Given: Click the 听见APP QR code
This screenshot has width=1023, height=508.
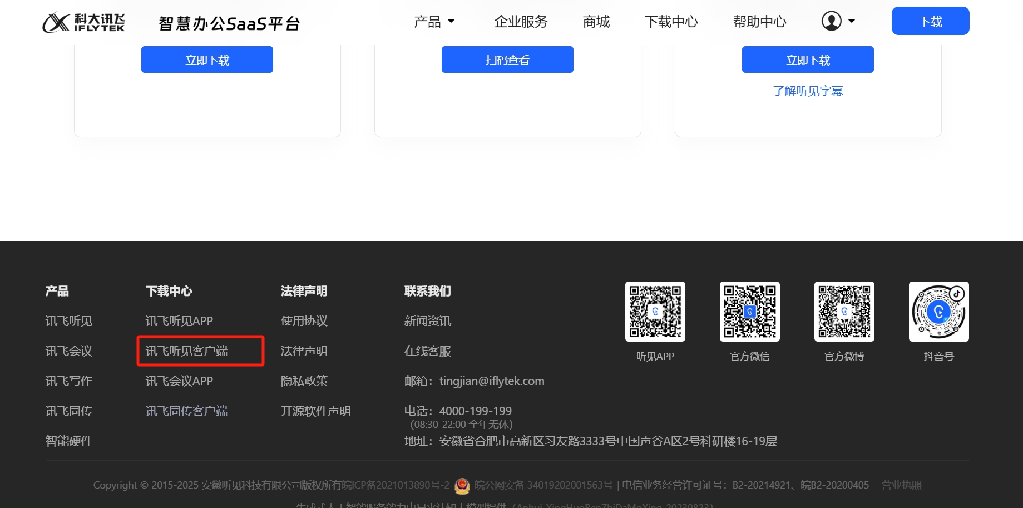Looking at the screenshot, I should click(655, 312).
